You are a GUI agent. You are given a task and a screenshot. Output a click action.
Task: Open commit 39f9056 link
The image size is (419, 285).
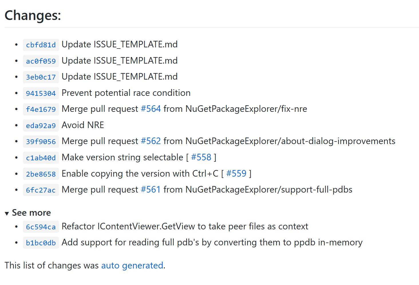click(x=41, y=142)
